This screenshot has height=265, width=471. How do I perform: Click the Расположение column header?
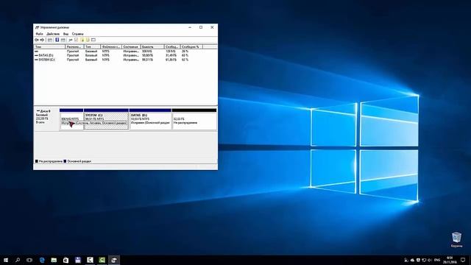74,47
